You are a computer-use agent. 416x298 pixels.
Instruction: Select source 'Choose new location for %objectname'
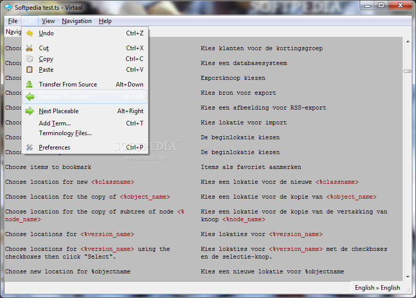pos(68,272)
